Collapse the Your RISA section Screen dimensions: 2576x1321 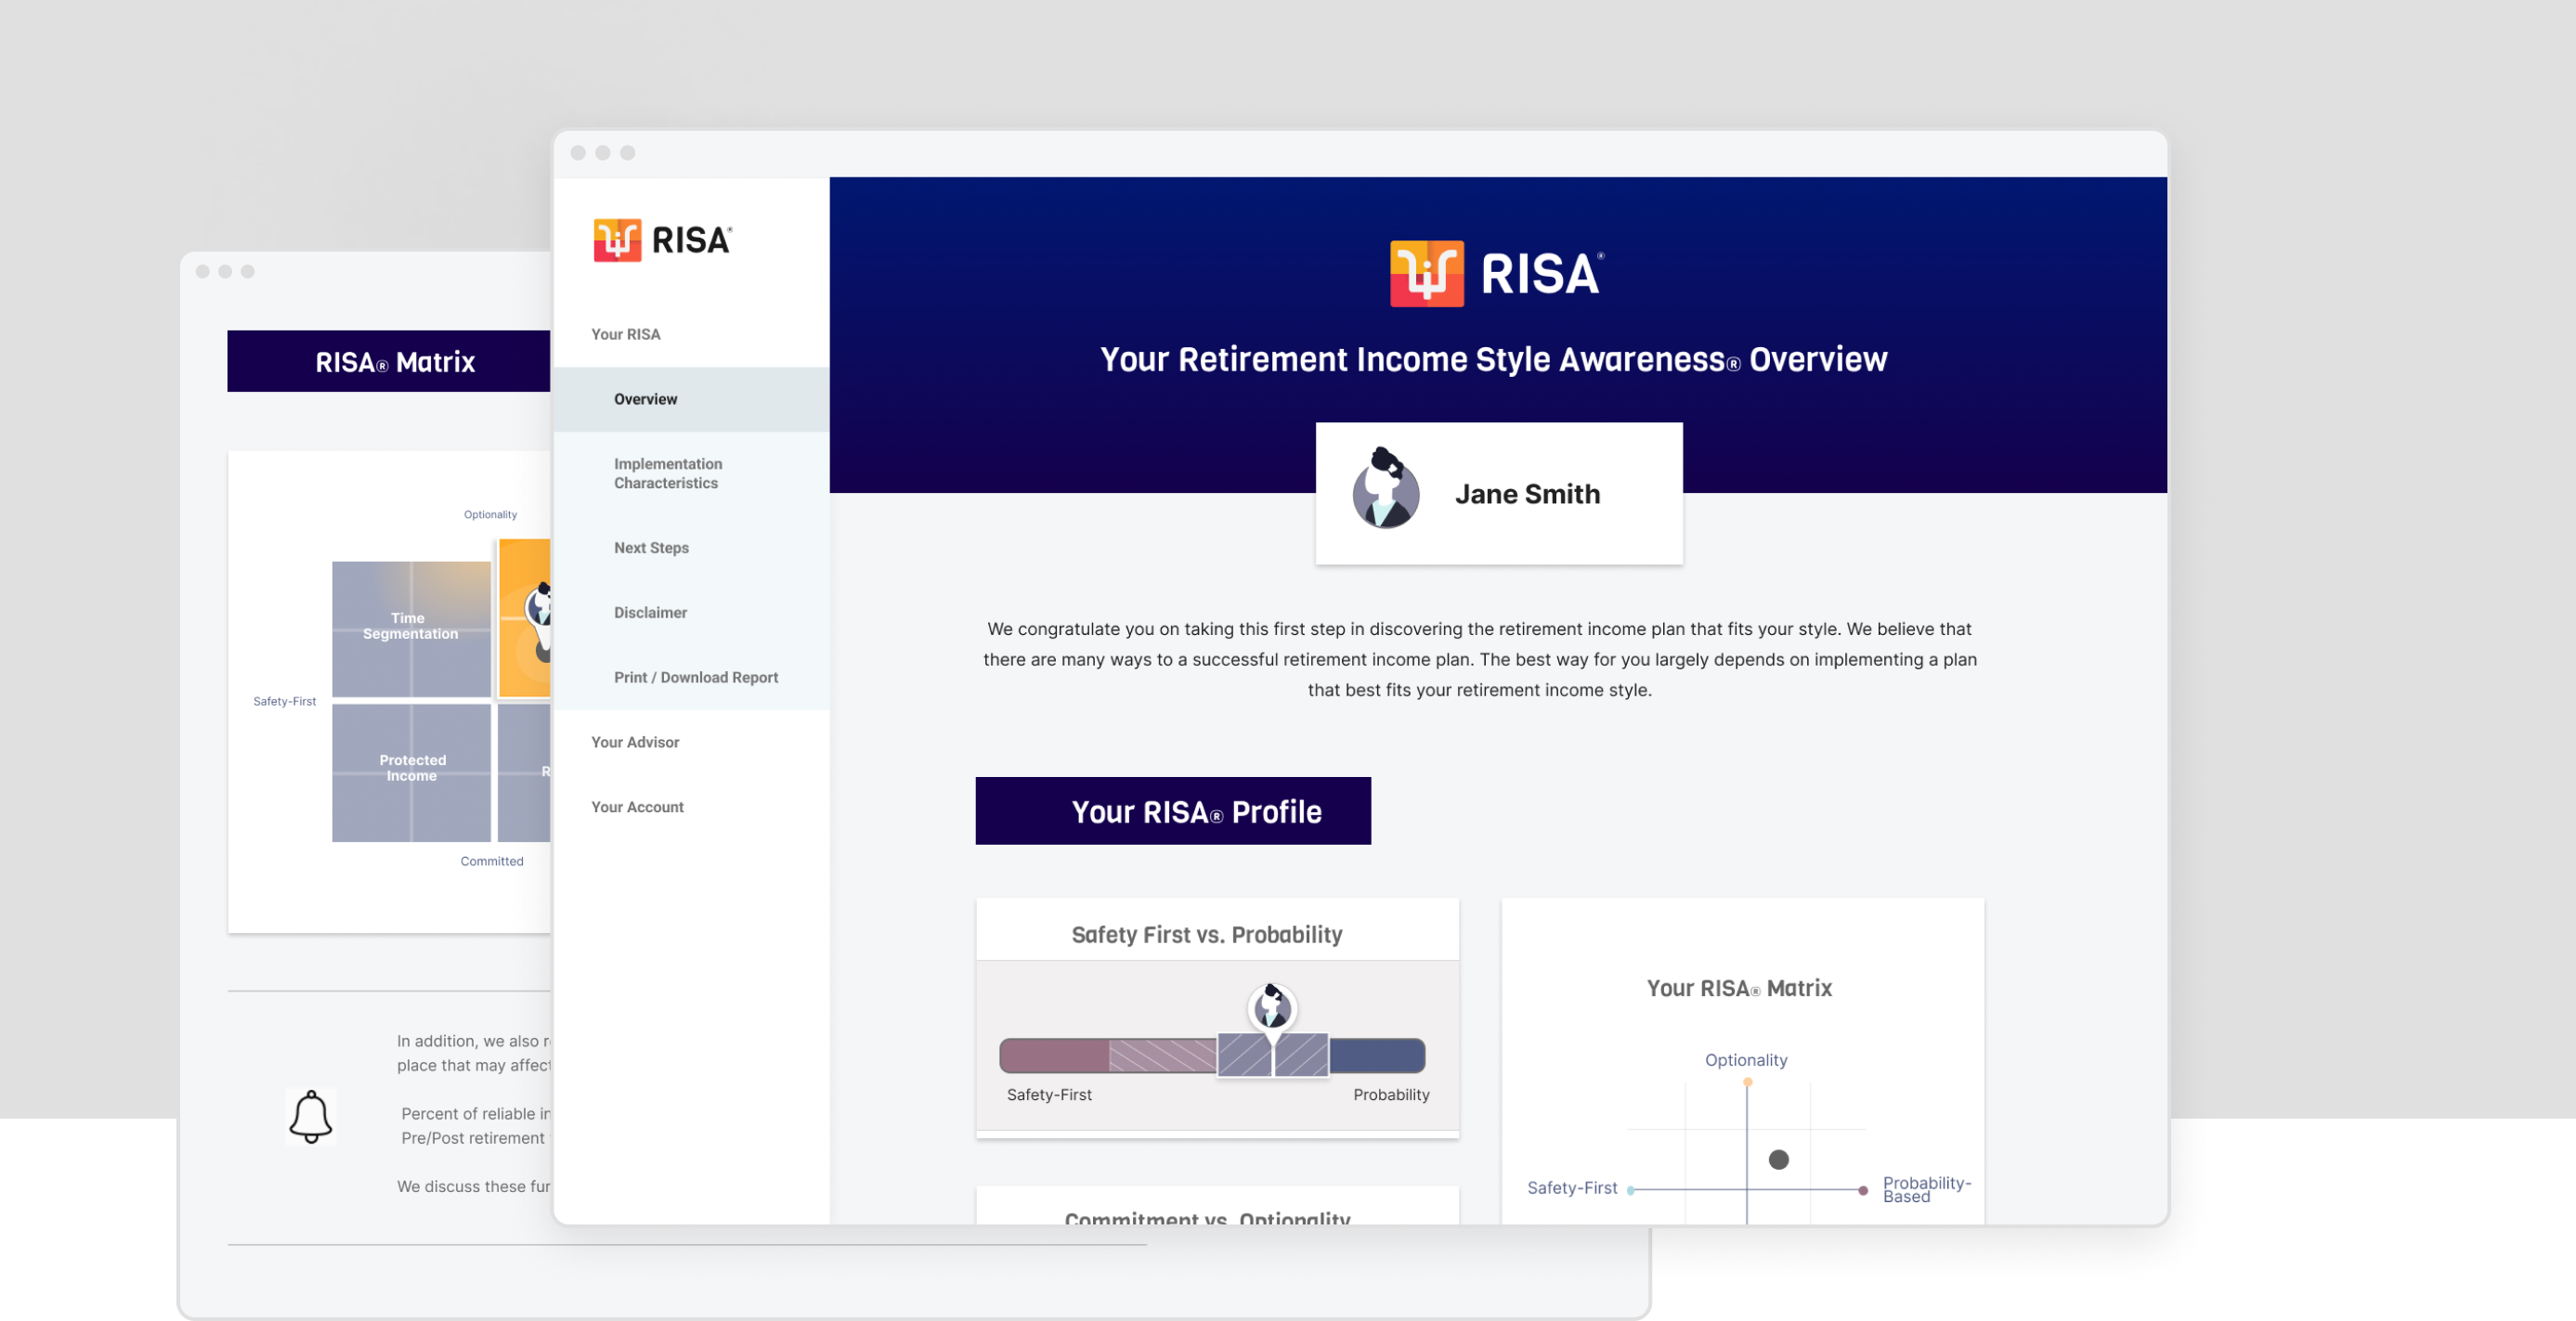[625, 334]
